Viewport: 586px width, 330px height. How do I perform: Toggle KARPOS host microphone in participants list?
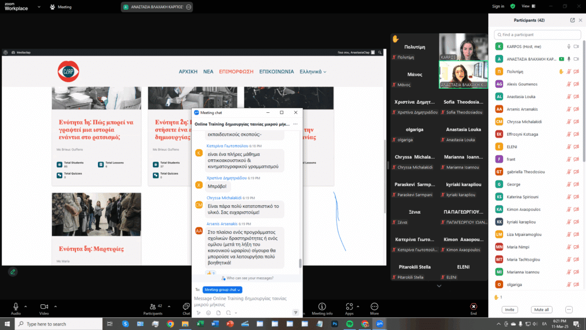[569, 47]
